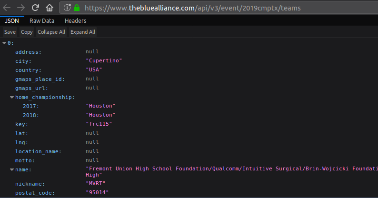Select the JSON tab
This screenshot has width=378, height=198.
[x=12, y=21]
